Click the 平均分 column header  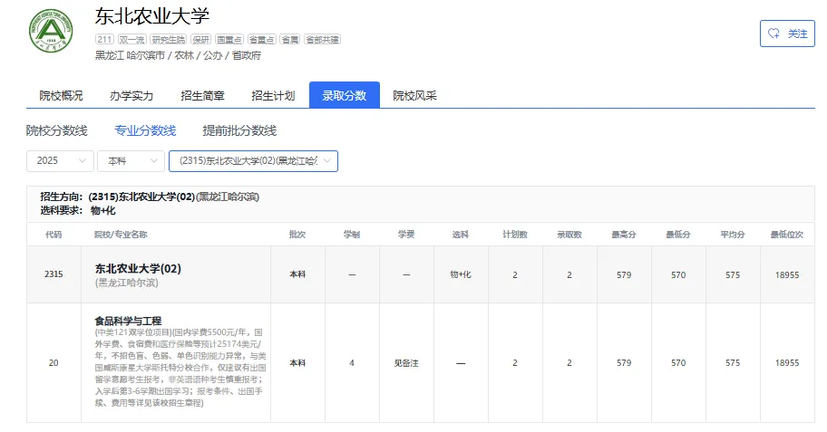pyautogui.click(x=733, y=235)
